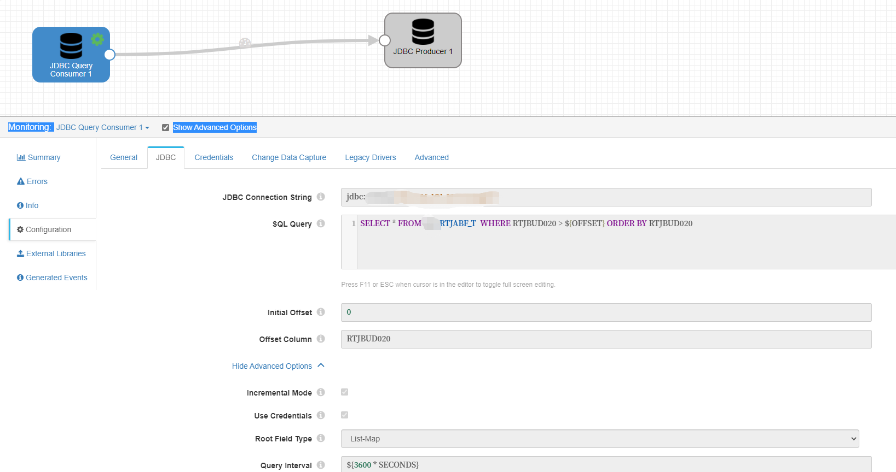This screenshot has width=896, height=472.
Task: Click the Offset Column field
Action: tap(606, 339)
